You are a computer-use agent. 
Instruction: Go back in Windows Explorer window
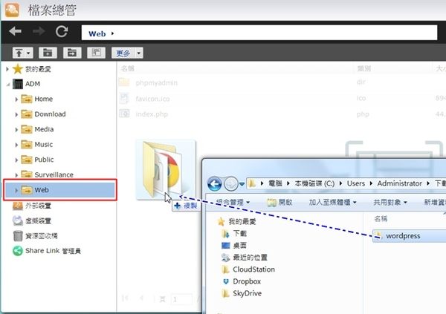coord(215,184)
